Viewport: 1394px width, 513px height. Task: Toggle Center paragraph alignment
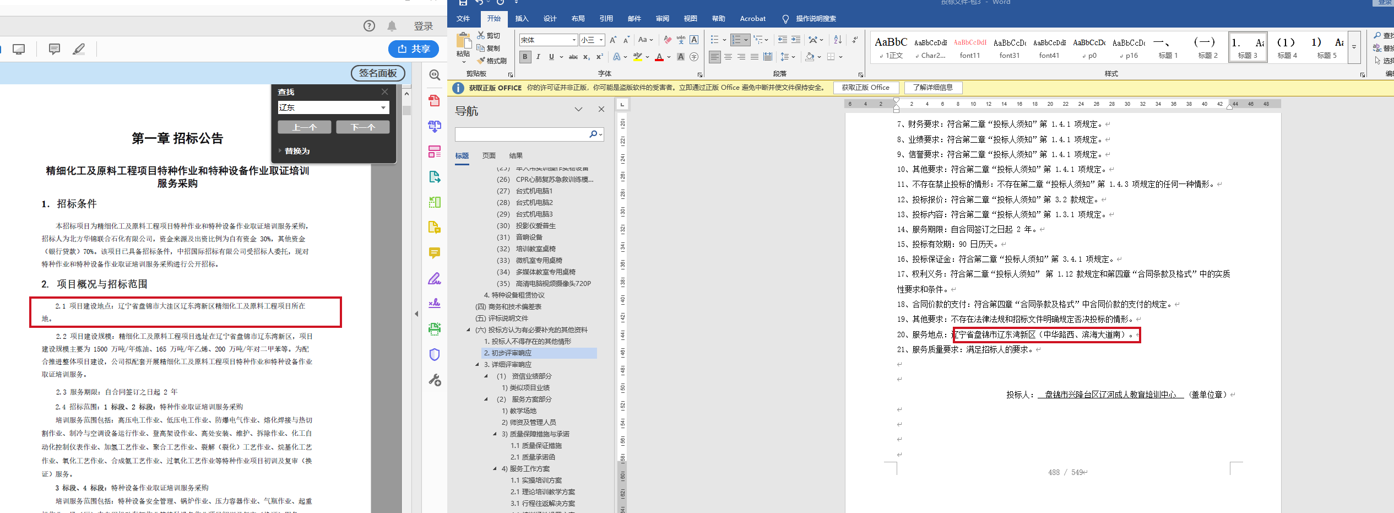click(728, 57)
